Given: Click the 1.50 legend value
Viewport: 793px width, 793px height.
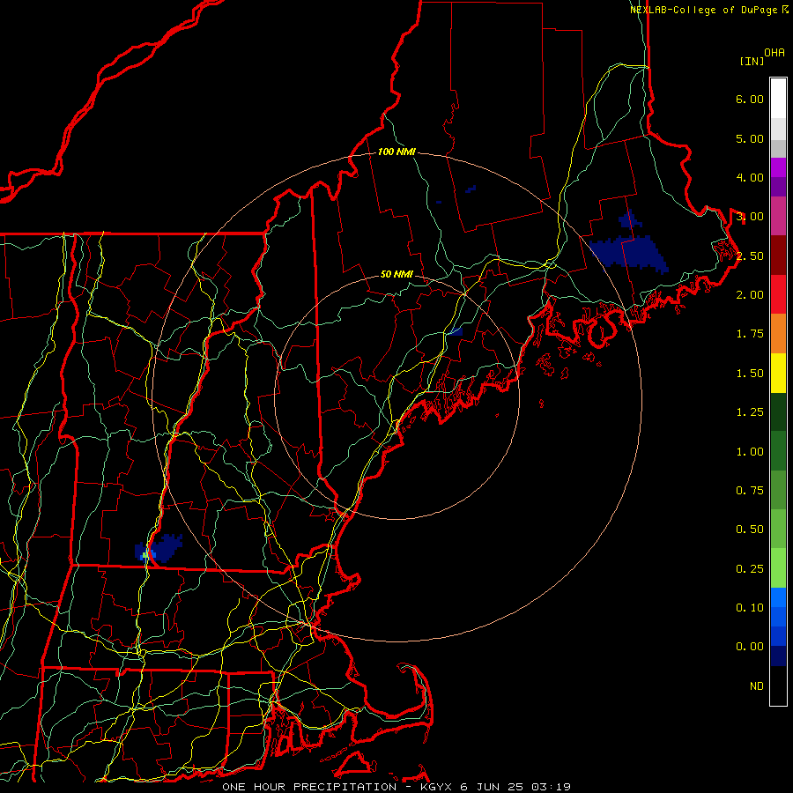Looking at the screenshot, I should 750,374.
